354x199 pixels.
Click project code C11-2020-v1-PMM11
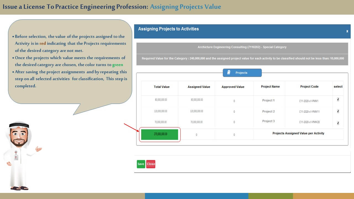(309, 112)
